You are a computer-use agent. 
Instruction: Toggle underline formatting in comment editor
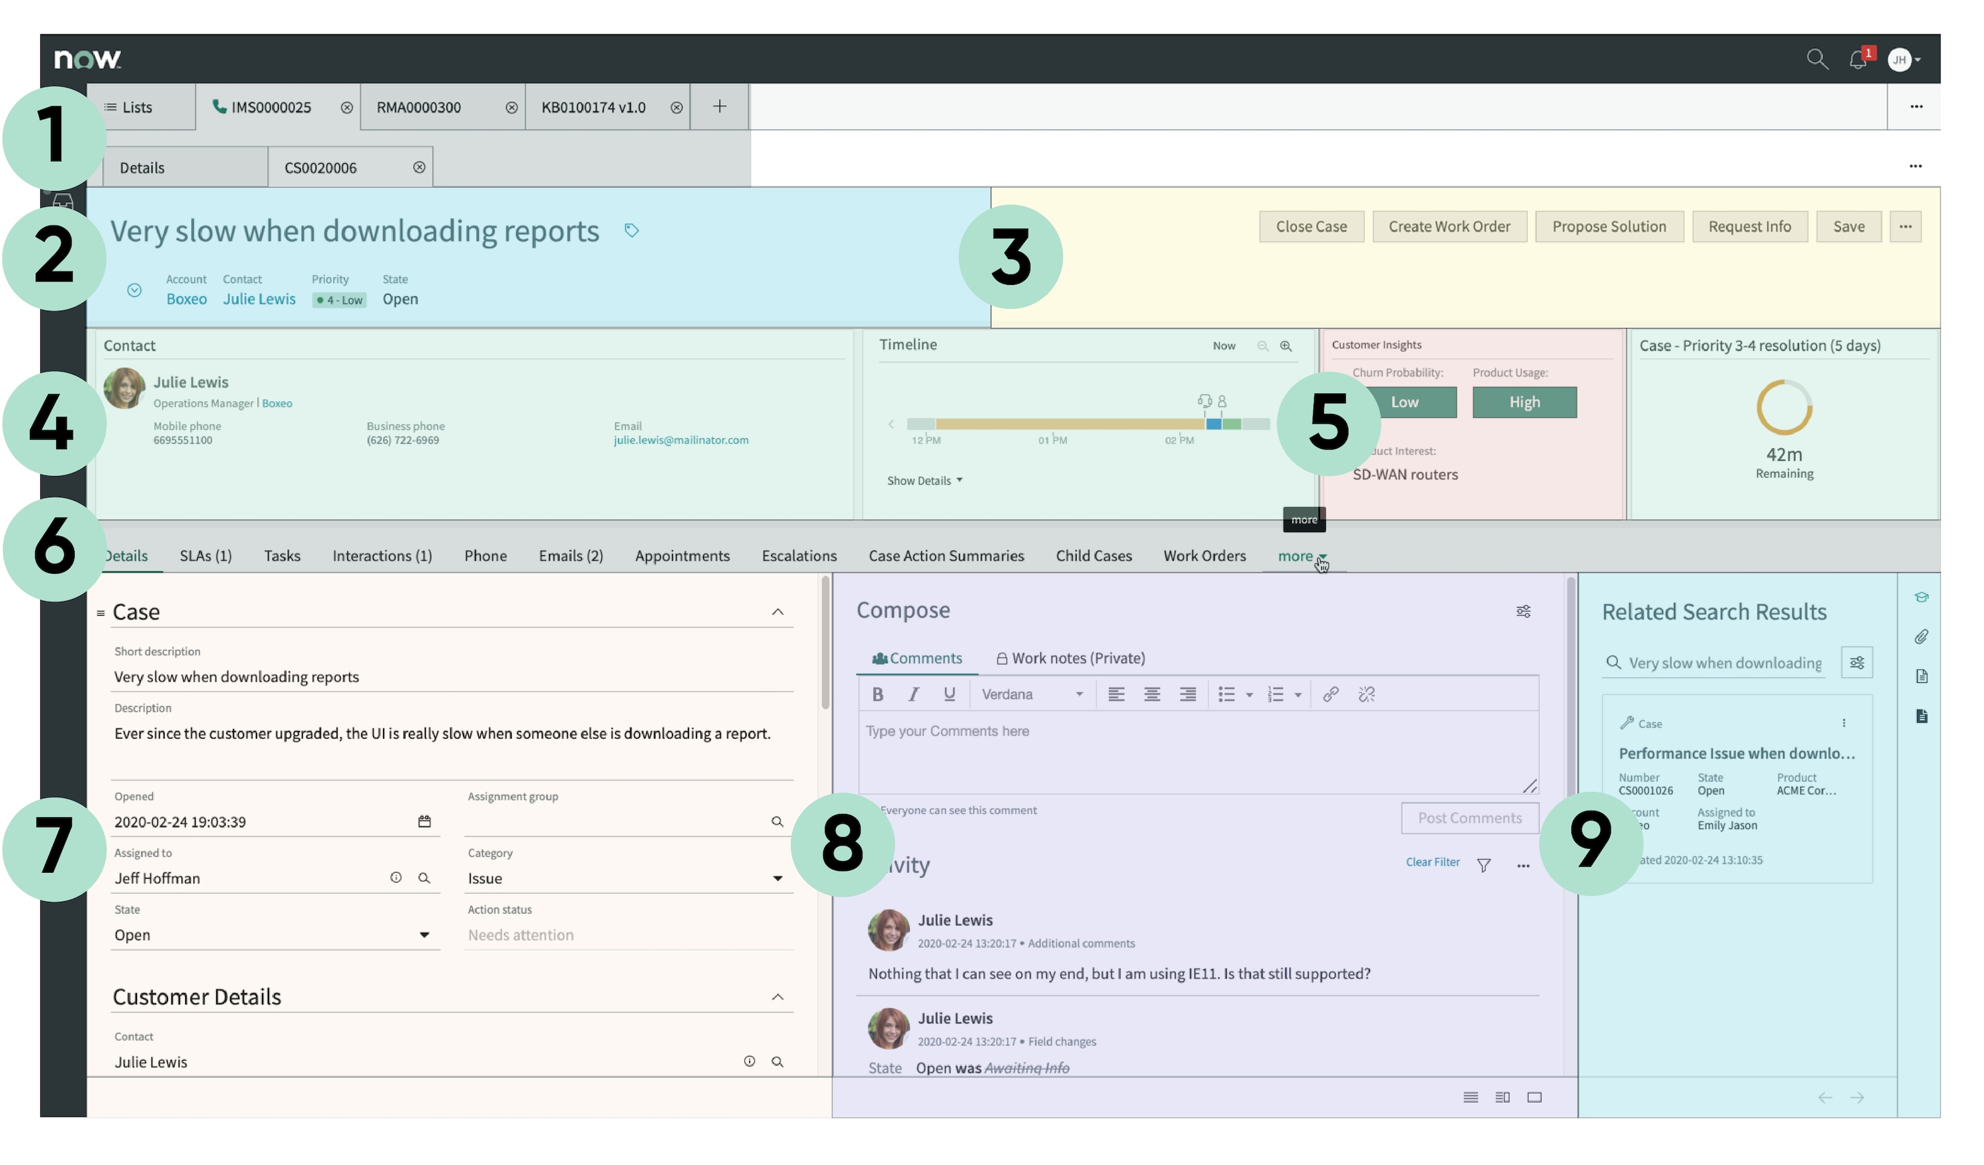point(950,694)
